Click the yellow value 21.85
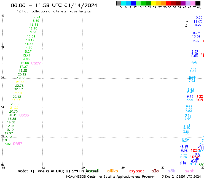This screenshot has height=179, width=204. [20, 82]
